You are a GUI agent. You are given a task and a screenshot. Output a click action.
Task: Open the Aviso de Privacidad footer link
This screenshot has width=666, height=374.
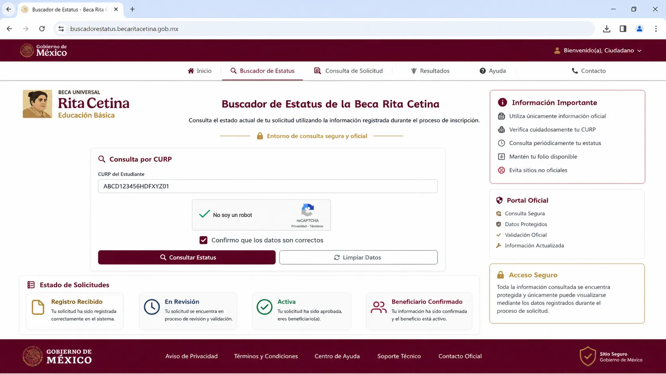[192, 356]
